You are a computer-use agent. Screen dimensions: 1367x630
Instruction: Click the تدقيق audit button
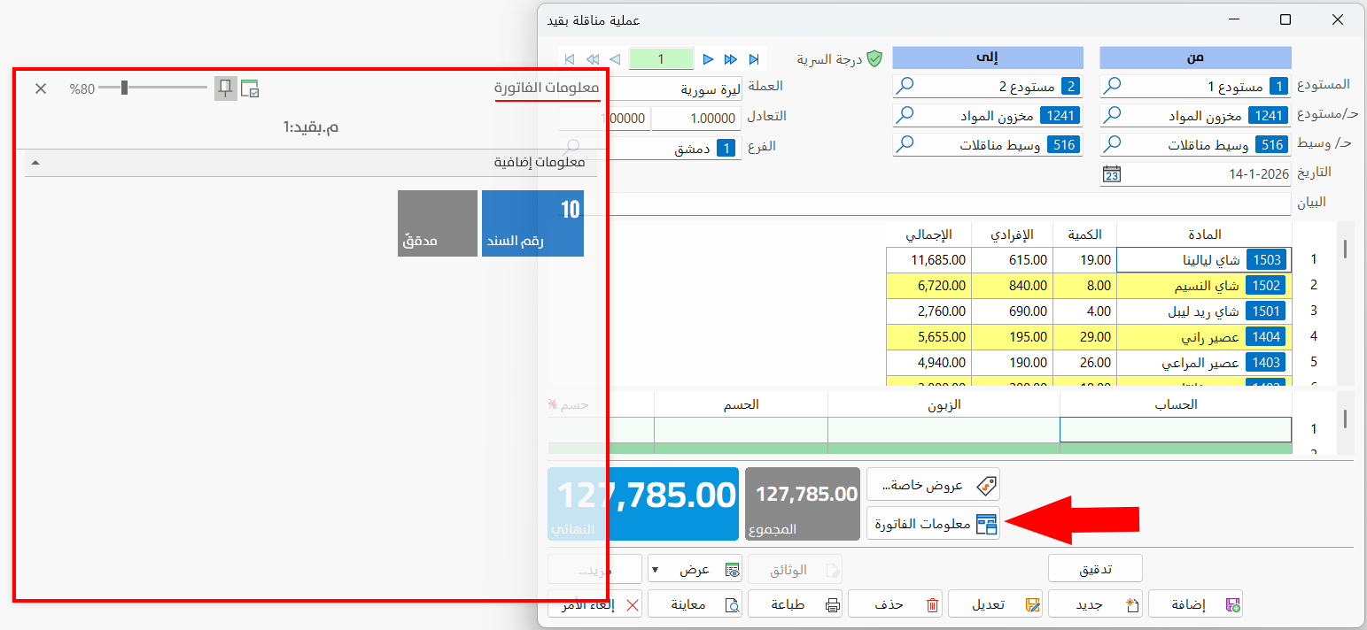coord(1095,569)
